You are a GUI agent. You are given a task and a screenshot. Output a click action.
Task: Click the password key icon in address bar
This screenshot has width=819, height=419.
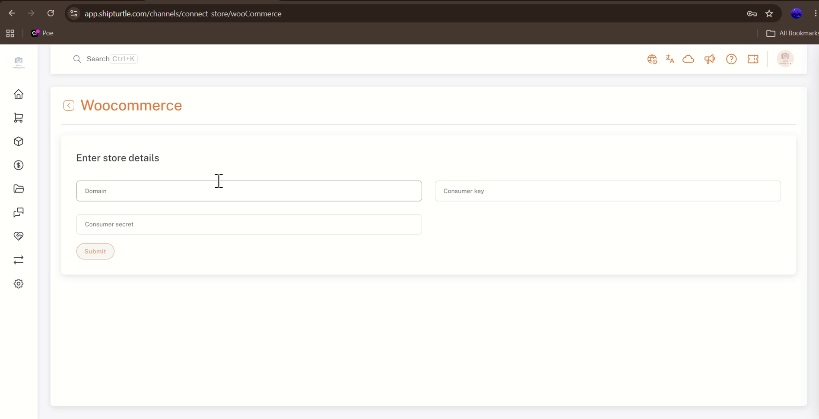(x=752, y=13)
